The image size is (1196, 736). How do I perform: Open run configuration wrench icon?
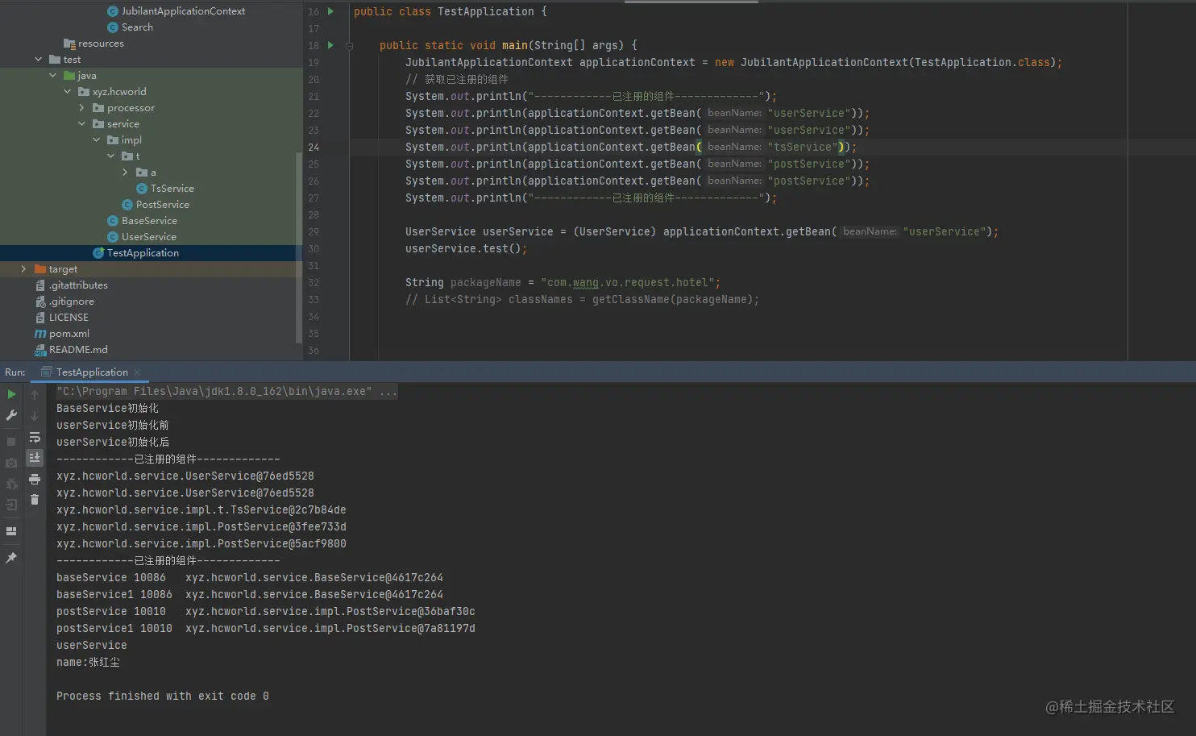pyautogui.click(x=11, y=415)
